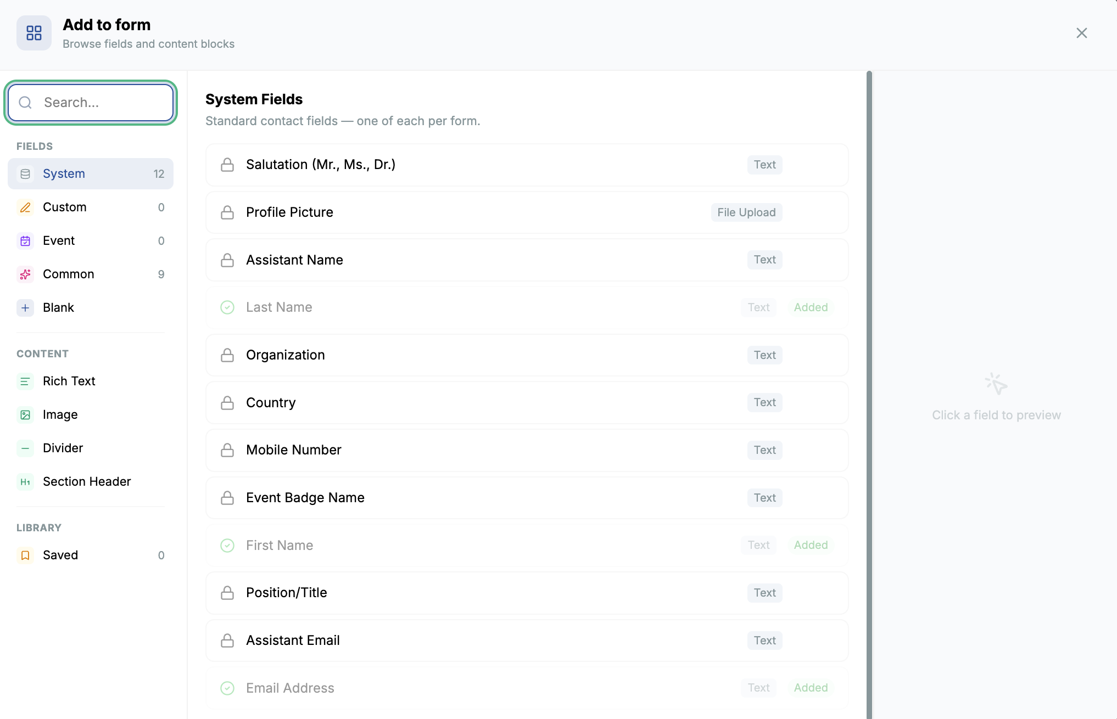Click the Section Header H1 icon
The width and height of the screenshot is (1117, 719).
[x=25, y=482]
